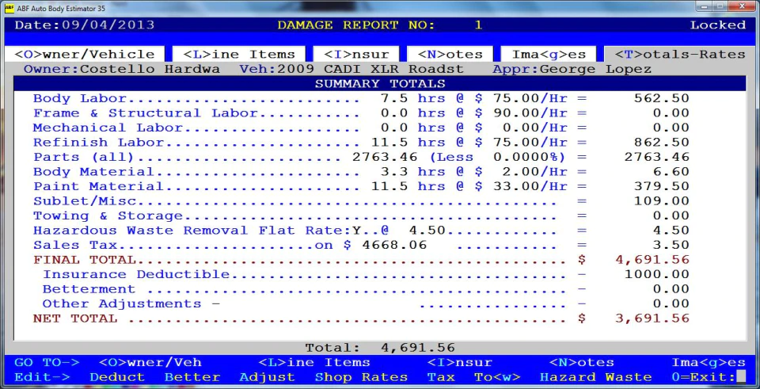The image size is (760, 389).
Task: Go to Line Items in bottom bar
Action: 314,363
